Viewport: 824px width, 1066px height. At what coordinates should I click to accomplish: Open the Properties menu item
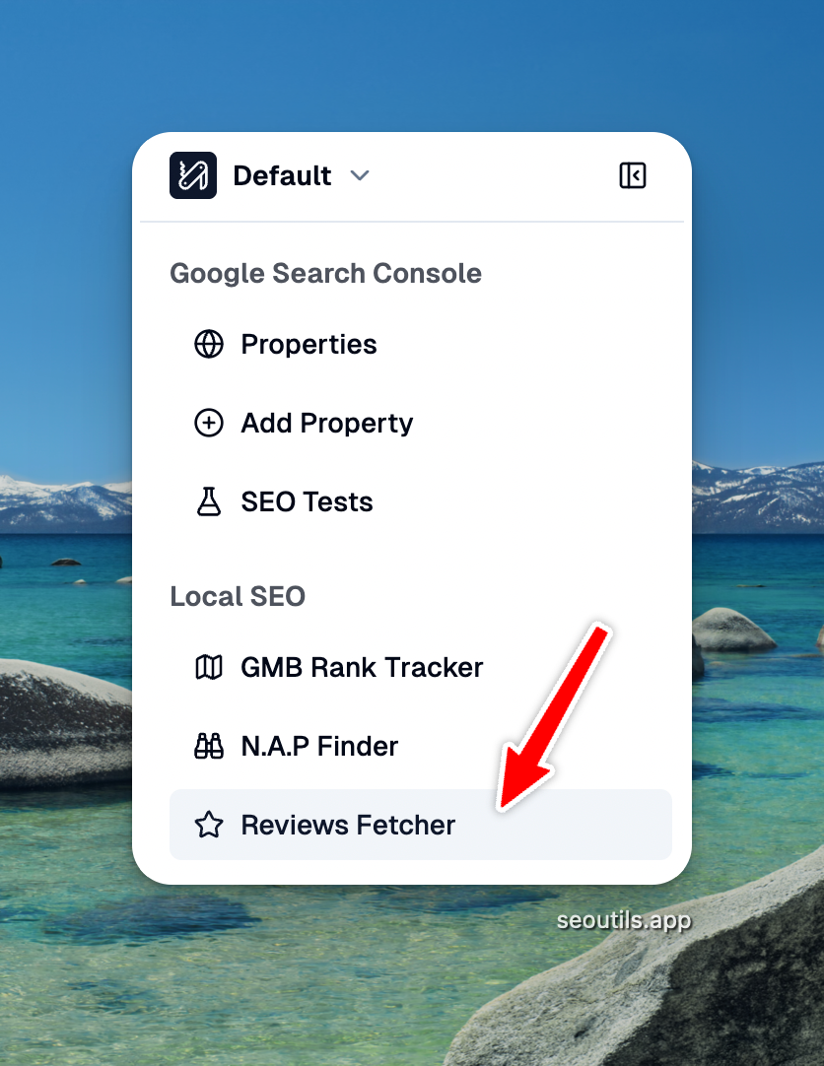point(309,345)
